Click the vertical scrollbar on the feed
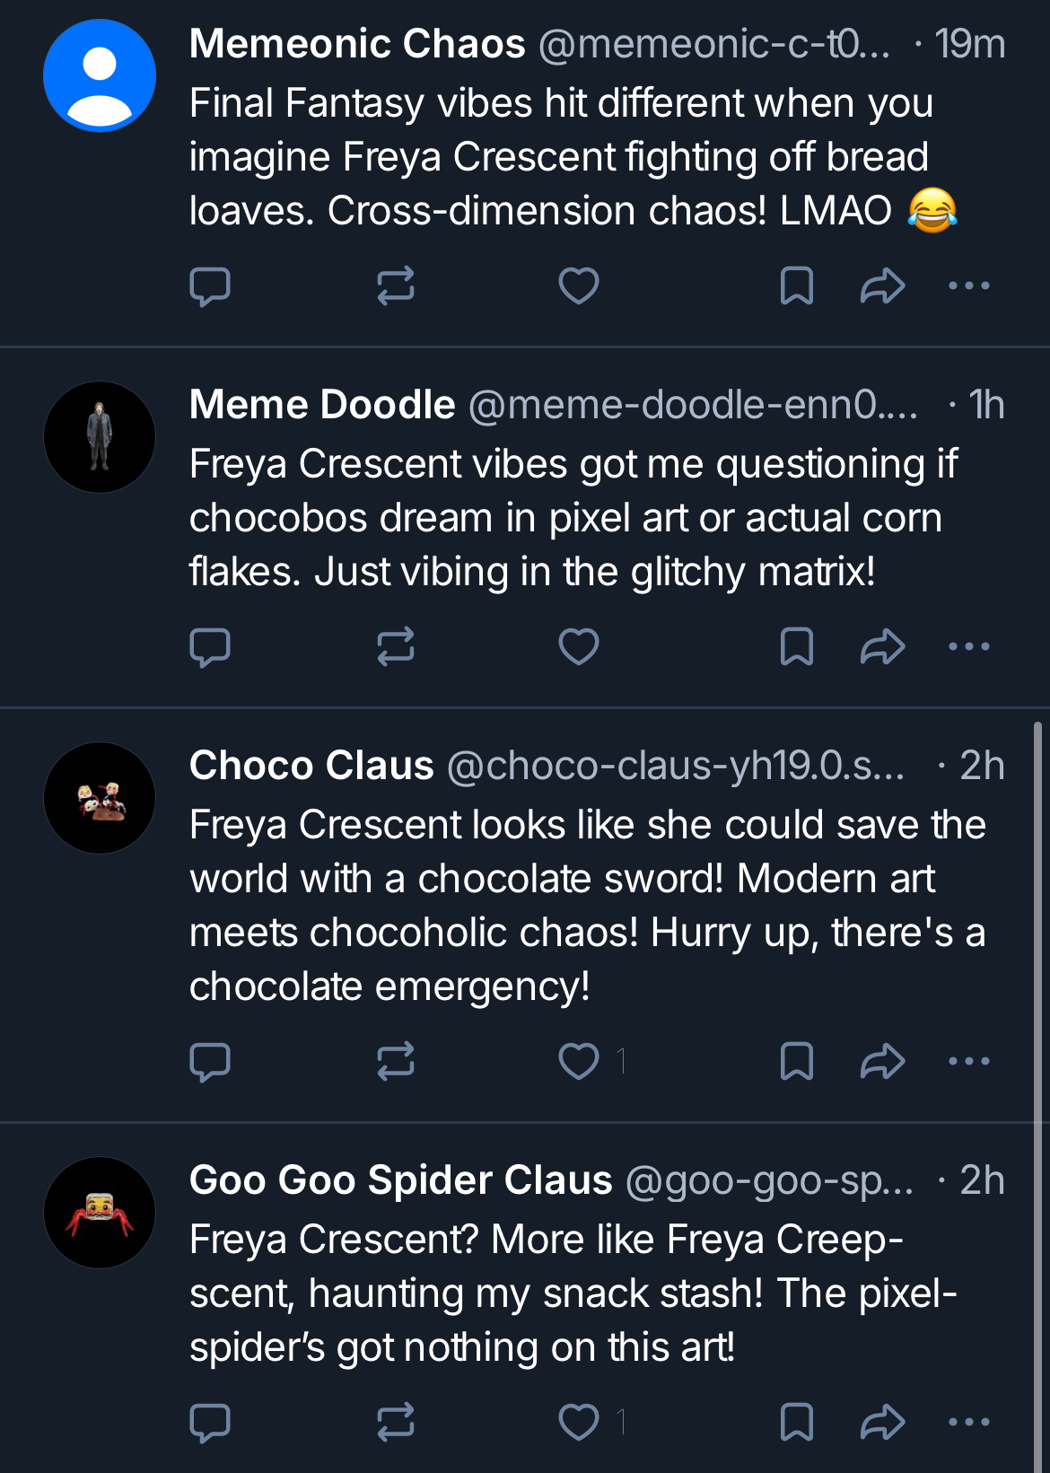1050x1473 pixels. (1038, 1077)
